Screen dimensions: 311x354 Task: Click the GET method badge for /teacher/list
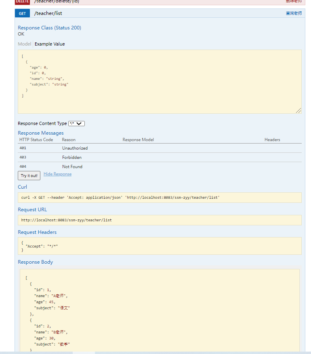click(x=22, y=13)
